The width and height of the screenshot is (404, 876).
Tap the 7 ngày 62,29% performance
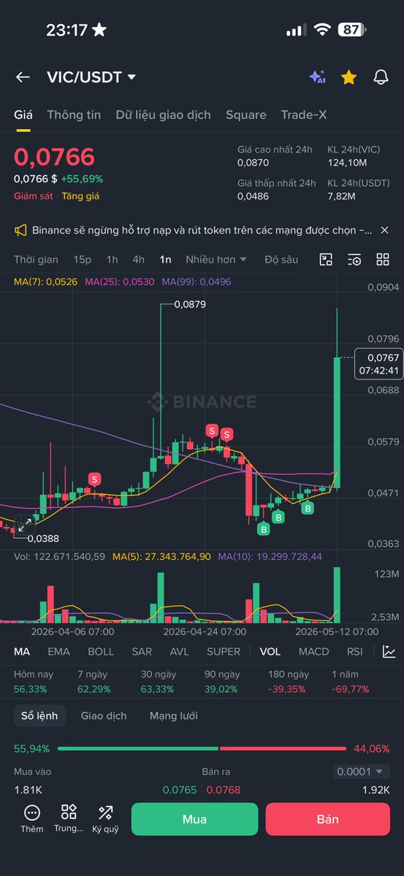(93, 682)
